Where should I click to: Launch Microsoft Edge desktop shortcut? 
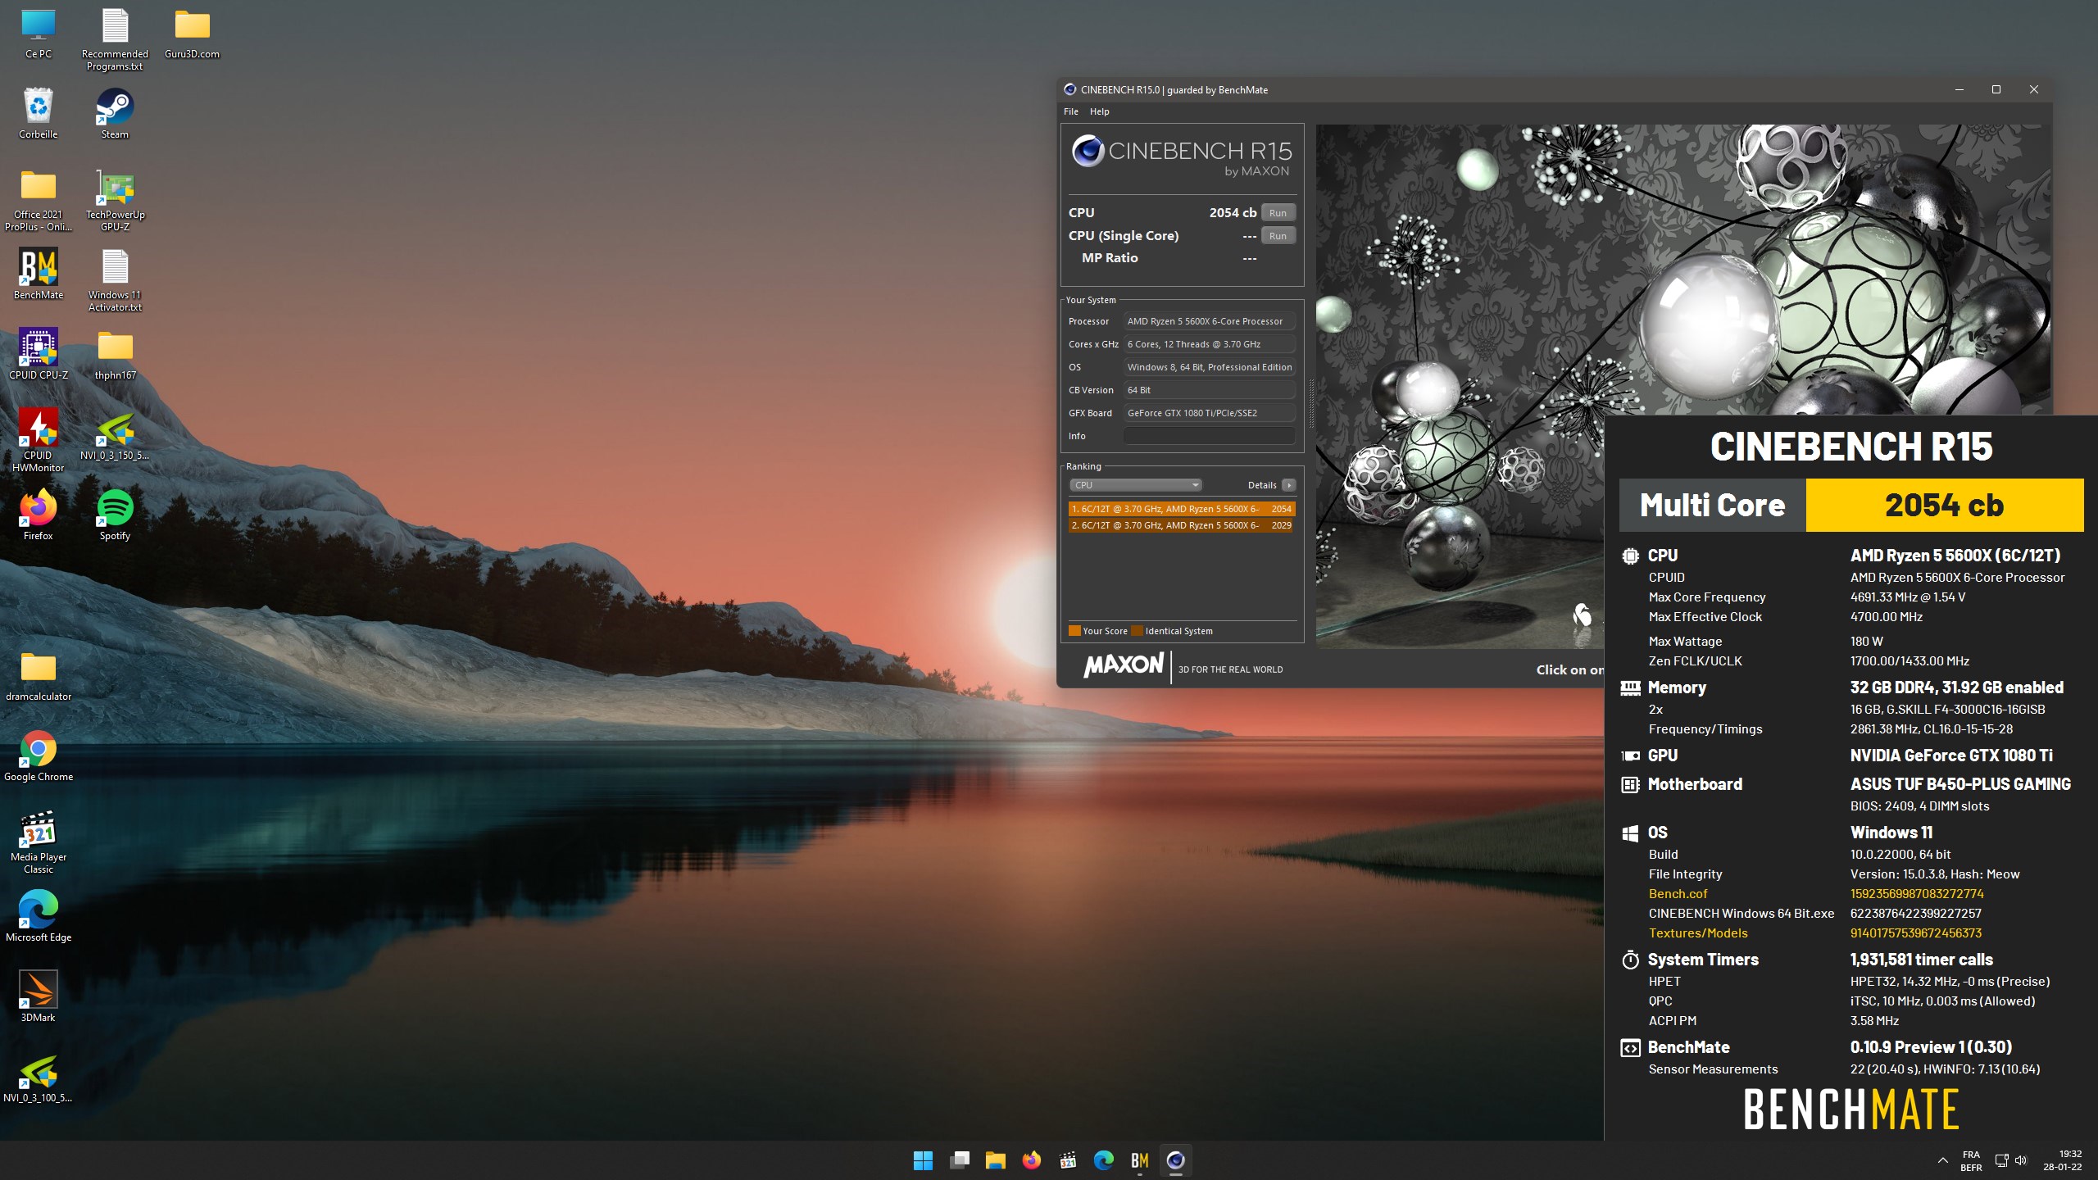(39, 916)
